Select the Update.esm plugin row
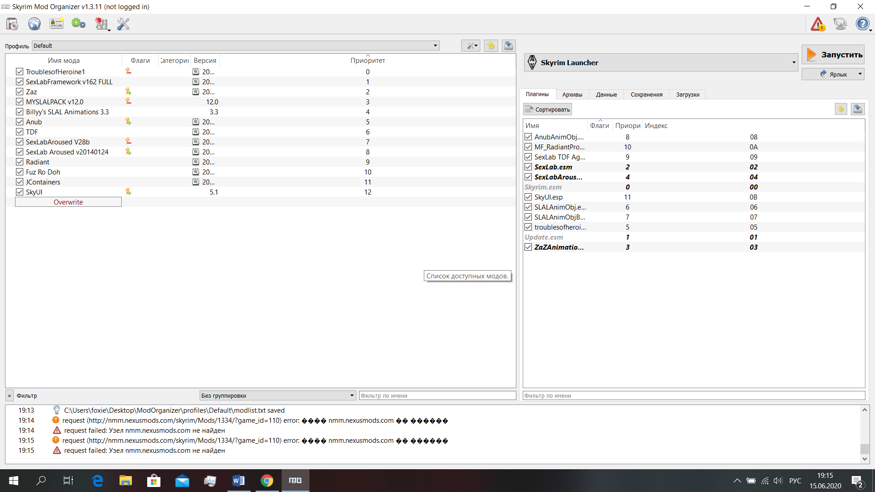Screen dimensions: 875x492 tap(694, 237)
